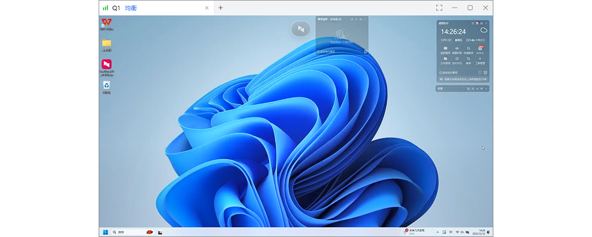
Task: Open the screenshot tool in desktop assistant
Action: coord(468,59)
